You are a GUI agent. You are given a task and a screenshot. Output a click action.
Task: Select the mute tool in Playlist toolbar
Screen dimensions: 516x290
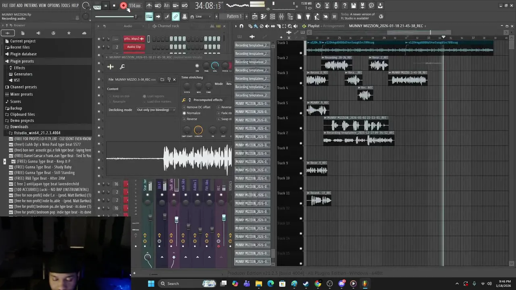(267, 26)
